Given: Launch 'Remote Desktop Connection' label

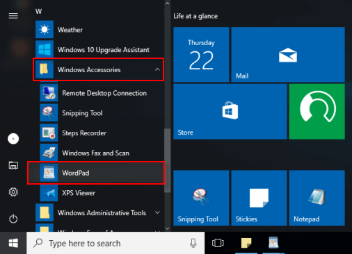Looking at the screenshot, I should [x=104, y=93].
